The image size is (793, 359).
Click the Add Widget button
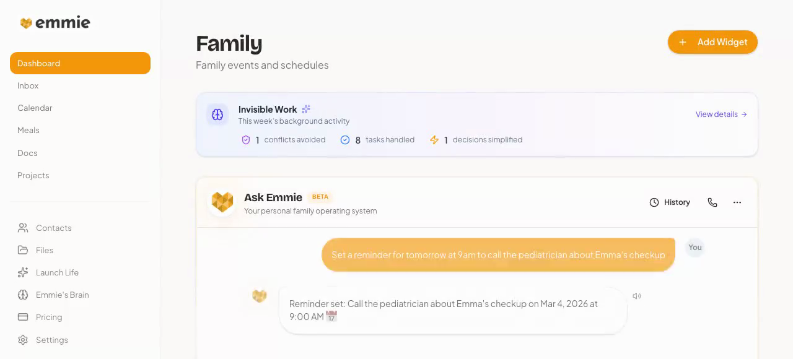coord(712,42)
